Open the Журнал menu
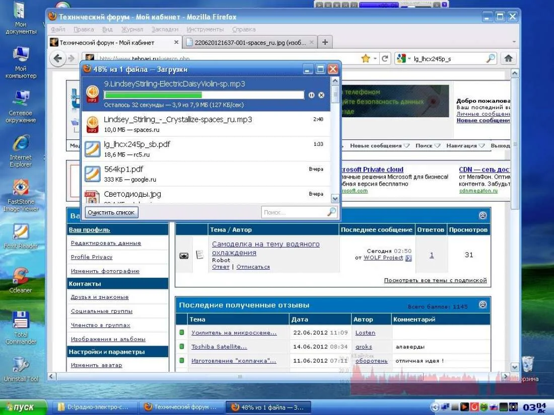This screenshot has width=554, height=415. point(132,29)
